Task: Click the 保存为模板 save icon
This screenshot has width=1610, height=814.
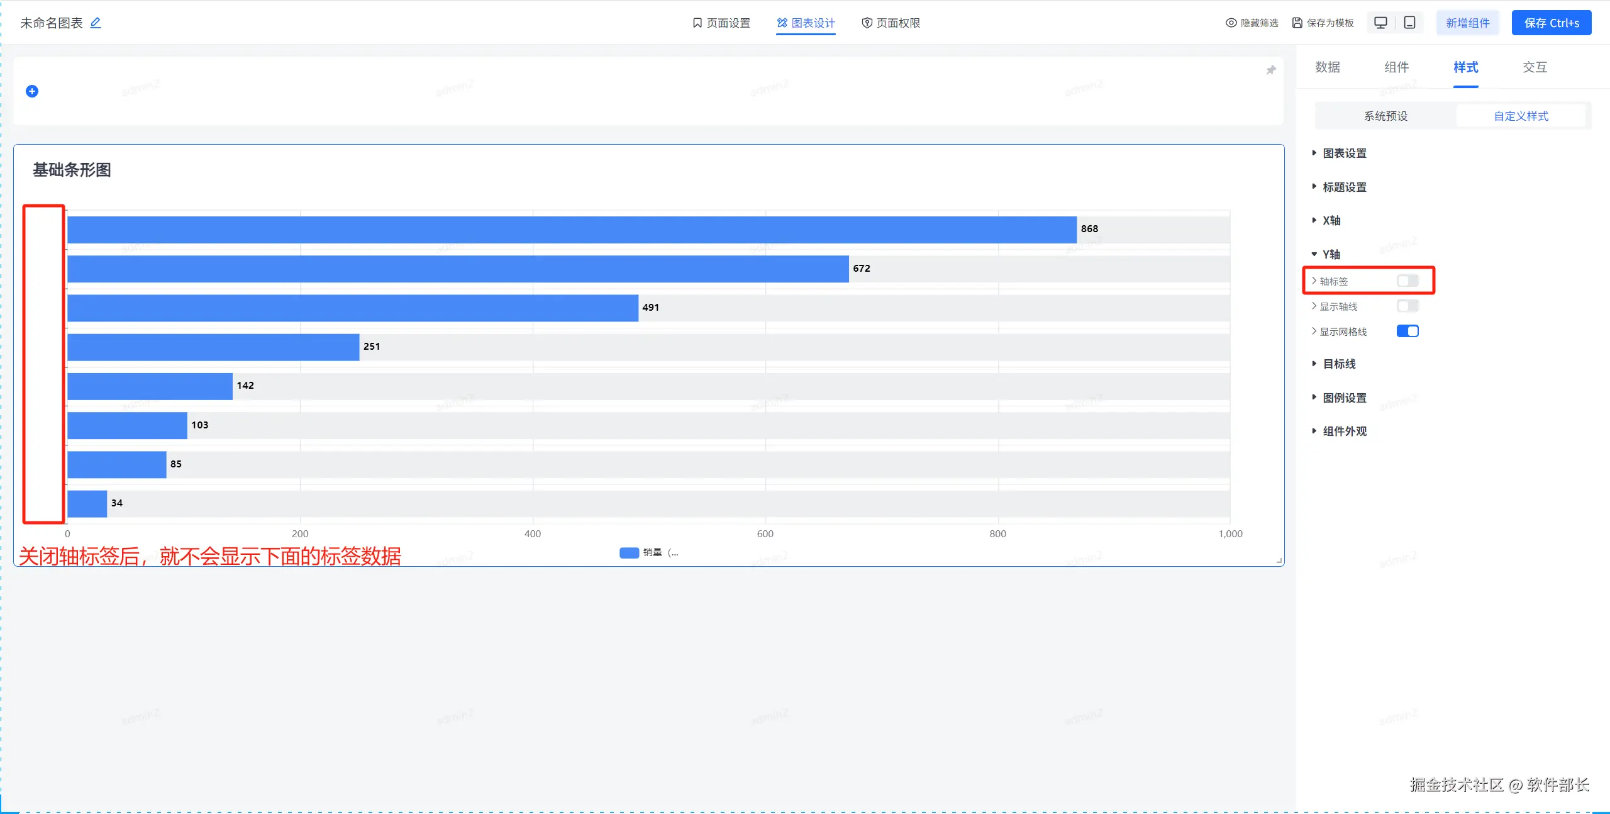Action: (1297, 23)
